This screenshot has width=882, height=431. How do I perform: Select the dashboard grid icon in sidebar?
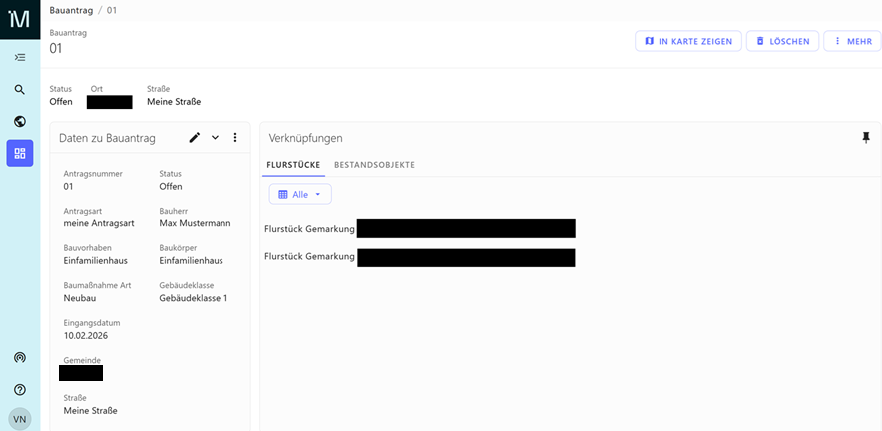(20, 153)
